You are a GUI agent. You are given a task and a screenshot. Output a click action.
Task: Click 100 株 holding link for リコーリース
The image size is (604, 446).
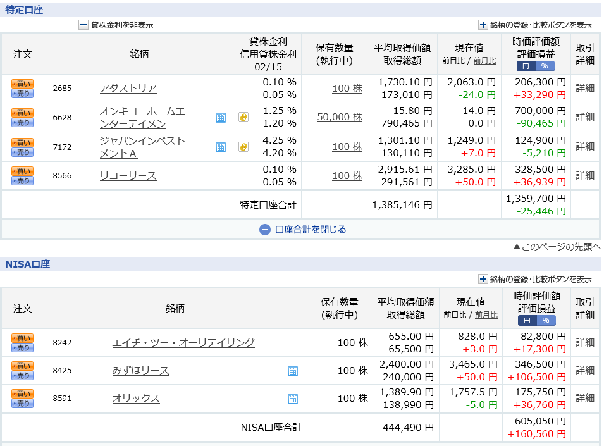[x=347, y=176]
